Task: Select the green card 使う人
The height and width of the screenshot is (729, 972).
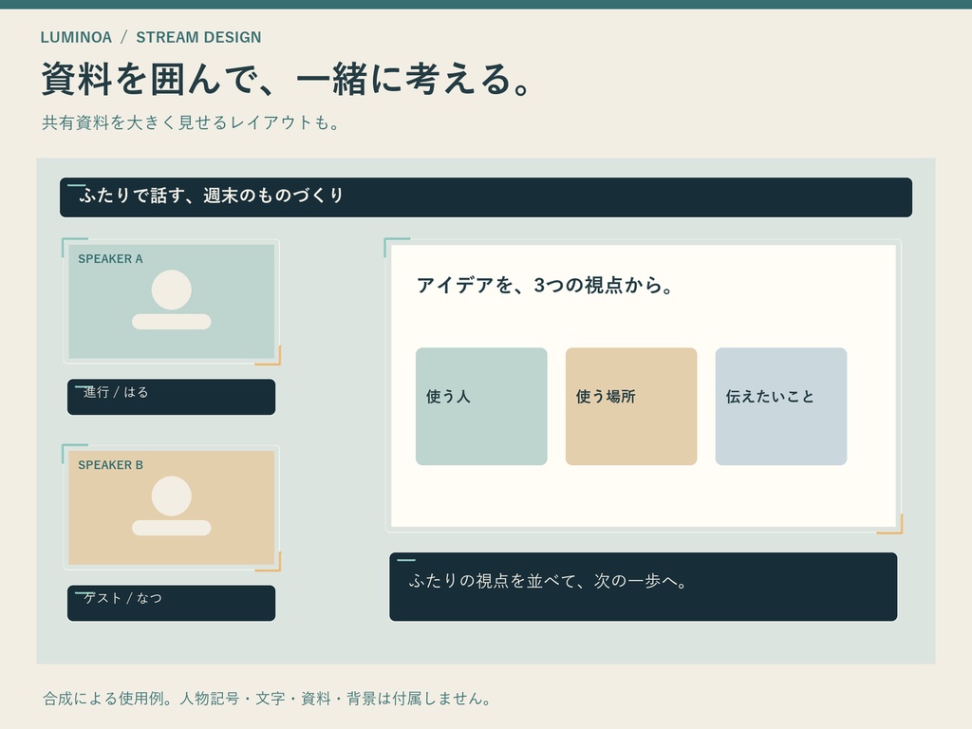Action: 481,406
